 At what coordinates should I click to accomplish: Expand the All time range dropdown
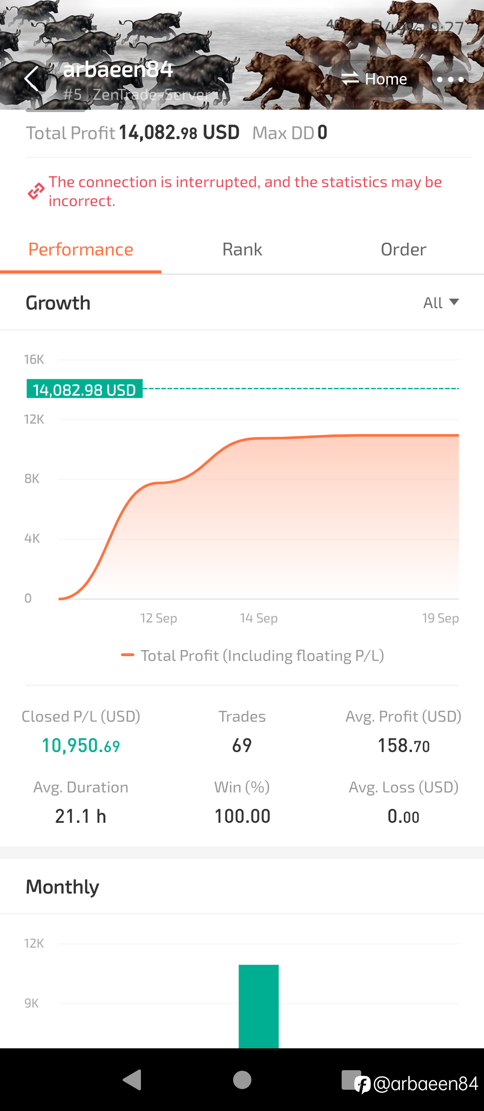point(440,302)
